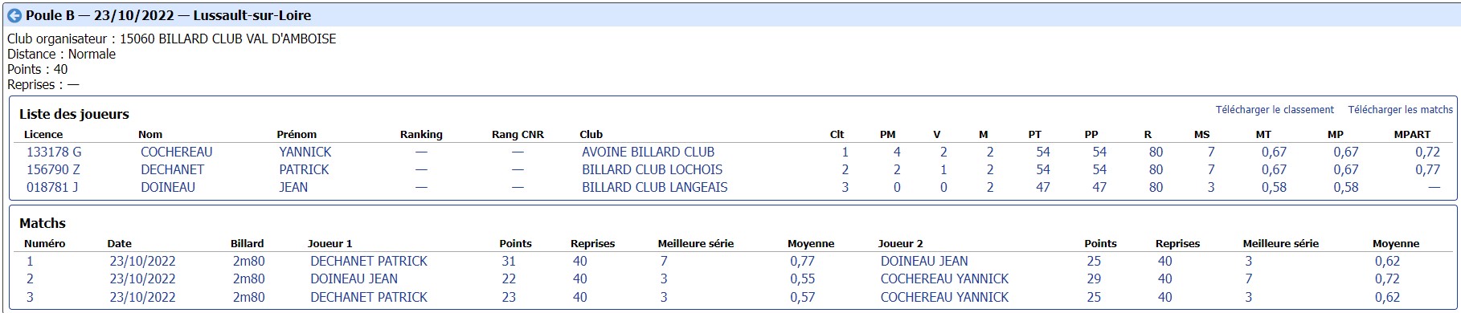The image size is (1461, 313).
Task: Click the Rang CNR column header
Action: click(518, 135)
